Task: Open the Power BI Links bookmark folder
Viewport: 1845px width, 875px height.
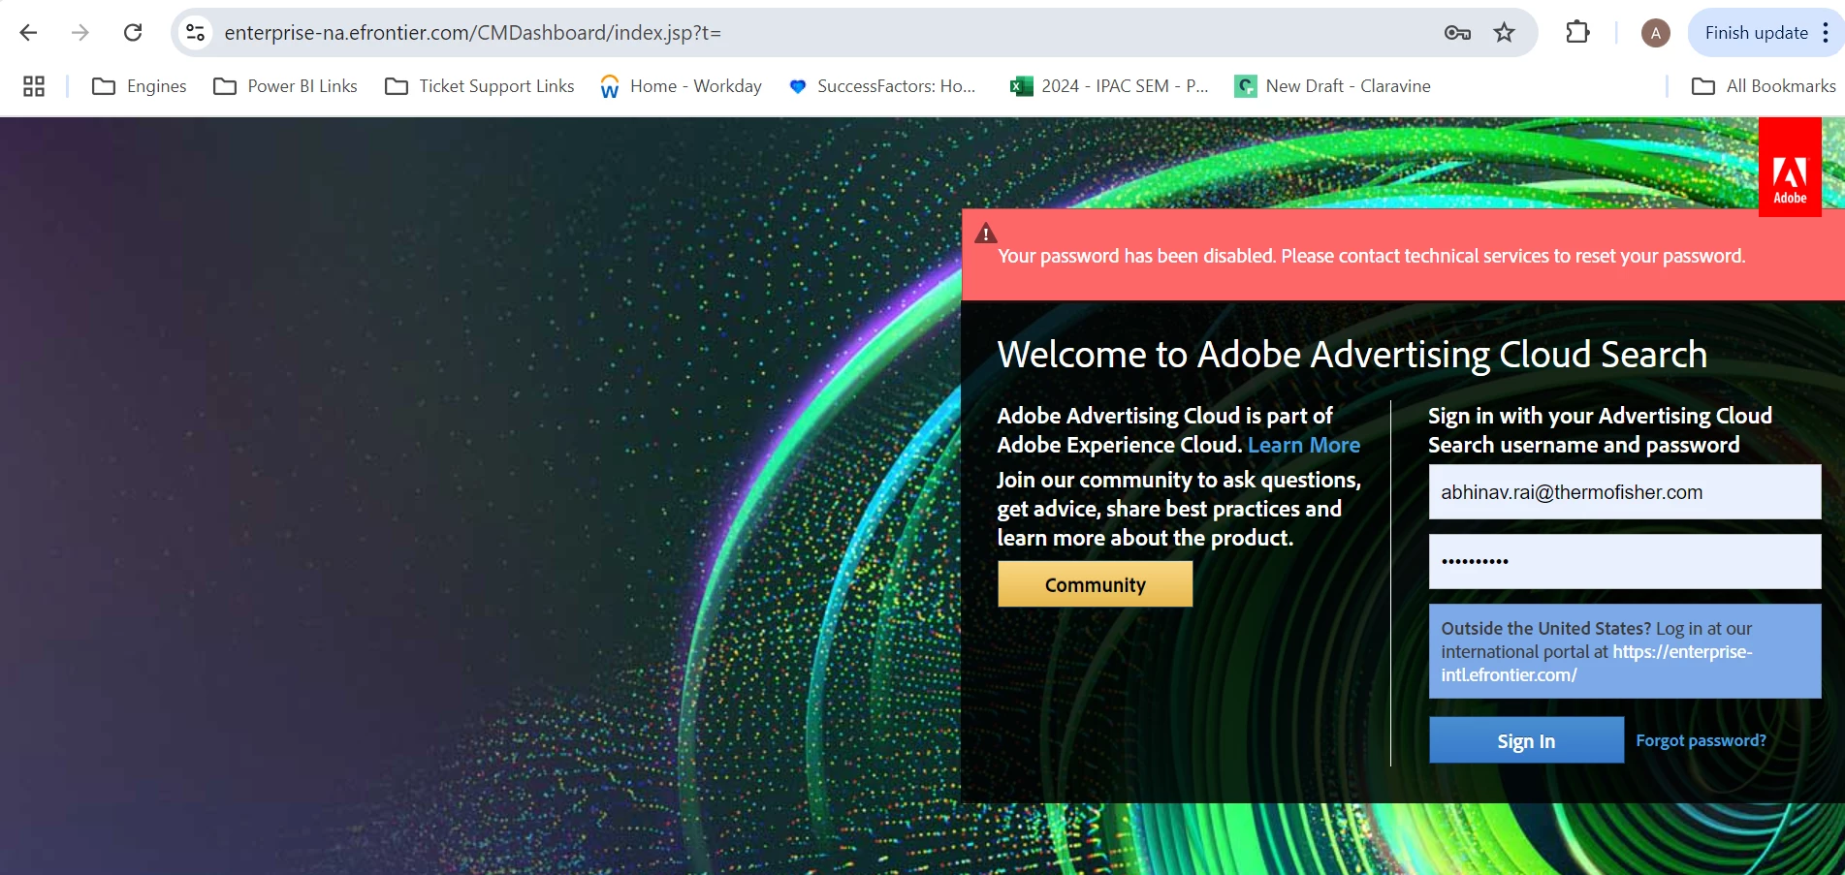Action: (x=285, y=86)
